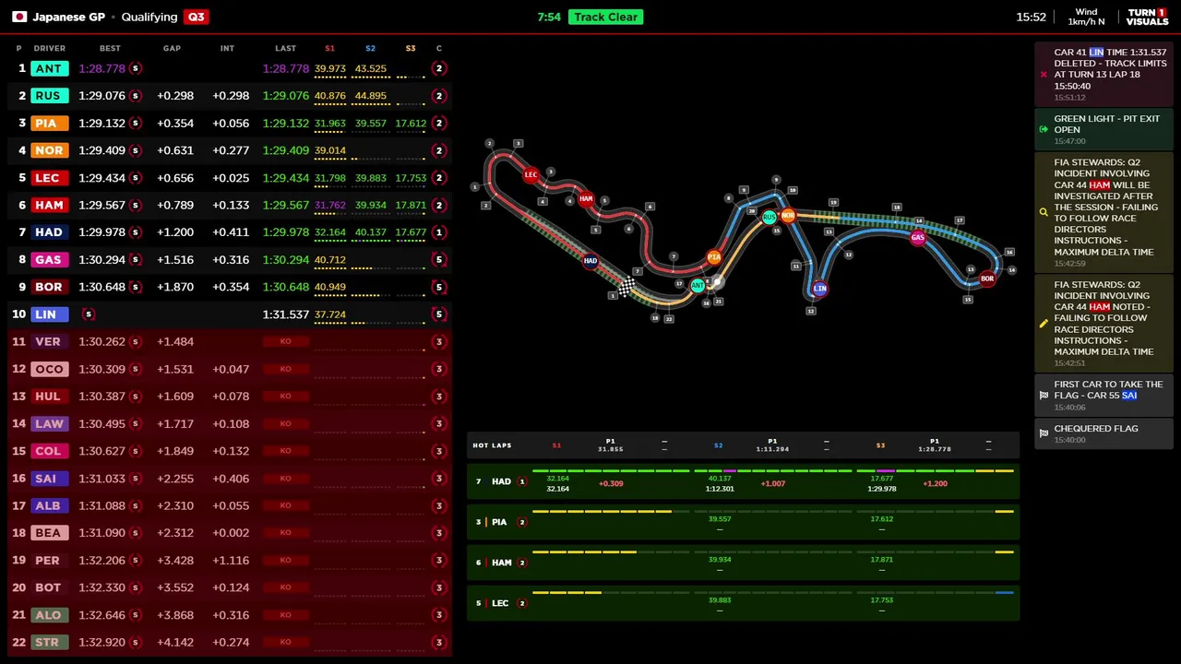Click the green pit exit open arrow icon

pos(1044,129)
